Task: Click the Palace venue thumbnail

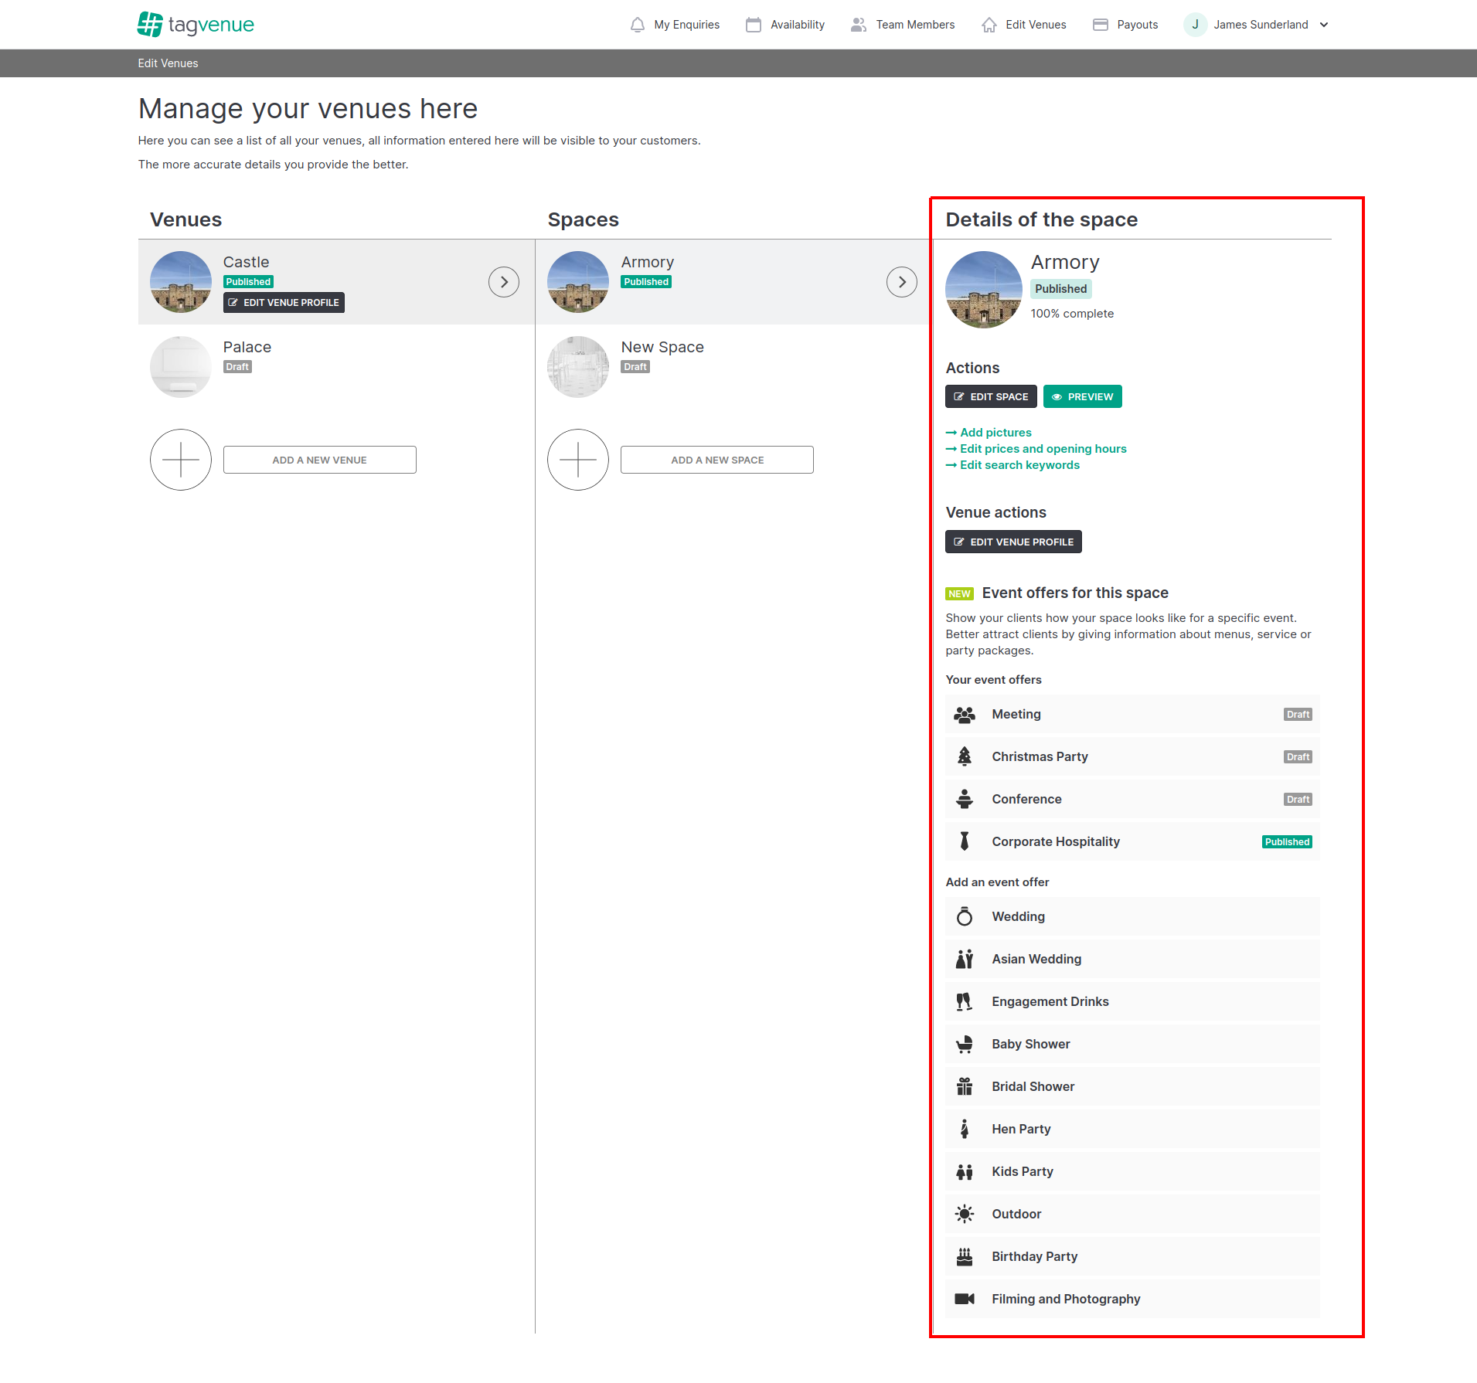Action: pos(181,367)
